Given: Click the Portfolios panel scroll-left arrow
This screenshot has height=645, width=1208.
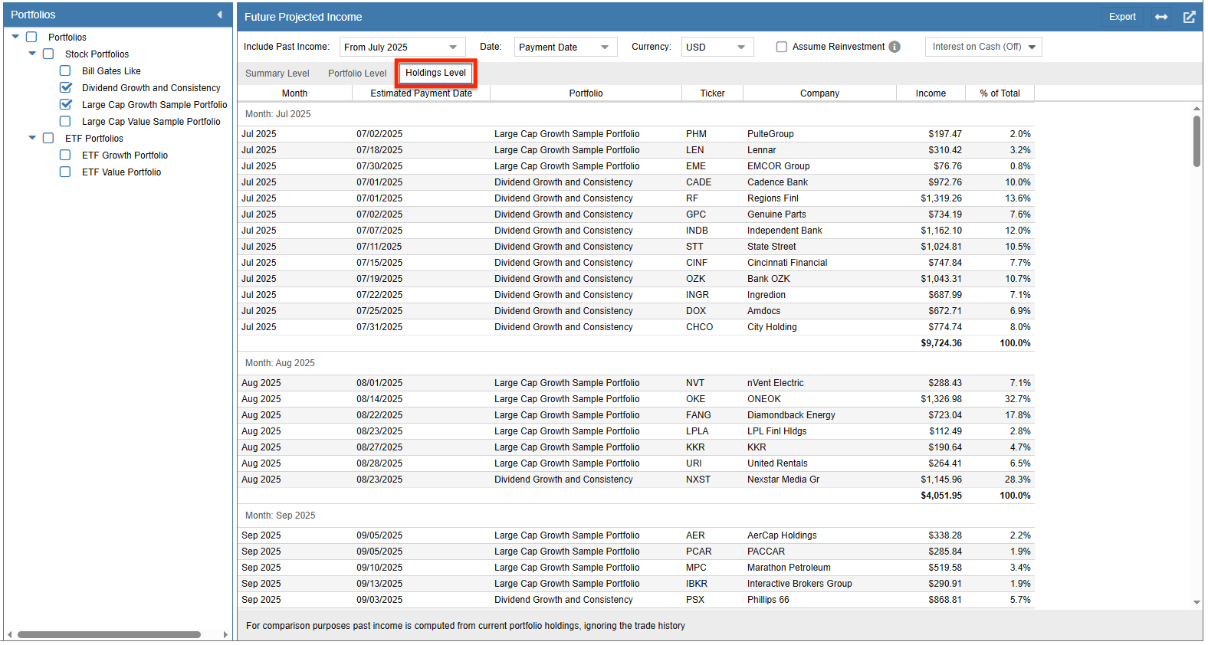Looking at the screenshot, I should pos(9,634).
